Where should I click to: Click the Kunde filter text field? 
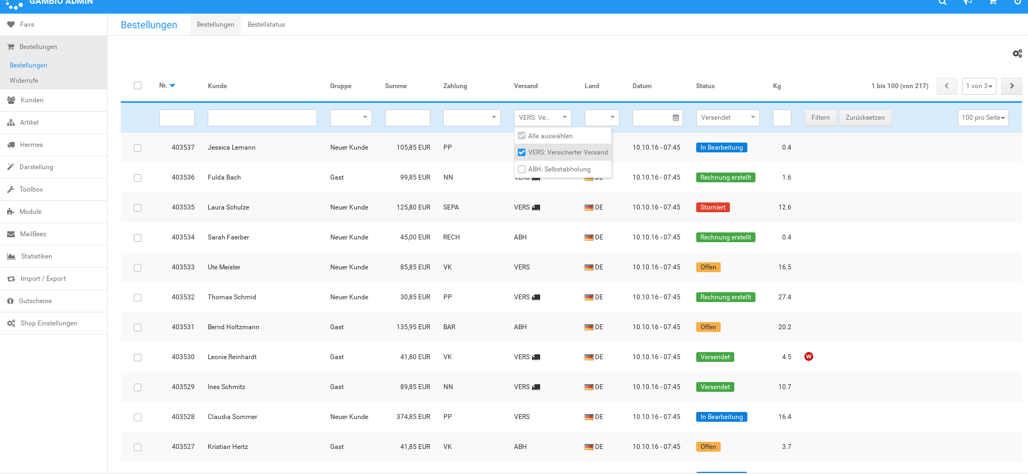tap(262, 118)
